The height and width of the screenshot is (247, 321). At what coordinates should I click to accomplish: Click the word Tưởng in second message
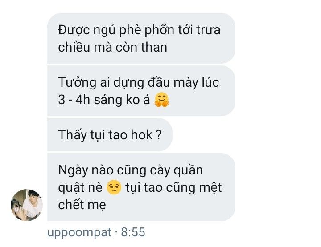click(x=77, y=83)
